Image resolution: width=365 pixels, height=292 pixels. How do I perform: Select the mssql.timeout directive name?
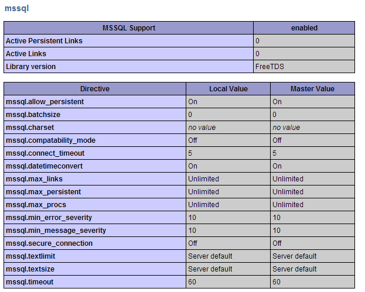click(x=29, y=282)
